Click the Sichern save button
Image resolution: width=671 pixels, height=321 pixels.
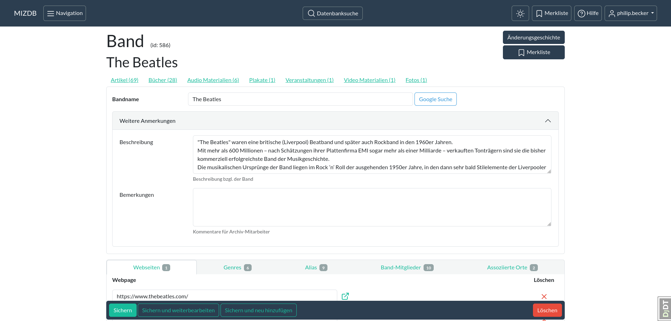(x=123, y=310)
